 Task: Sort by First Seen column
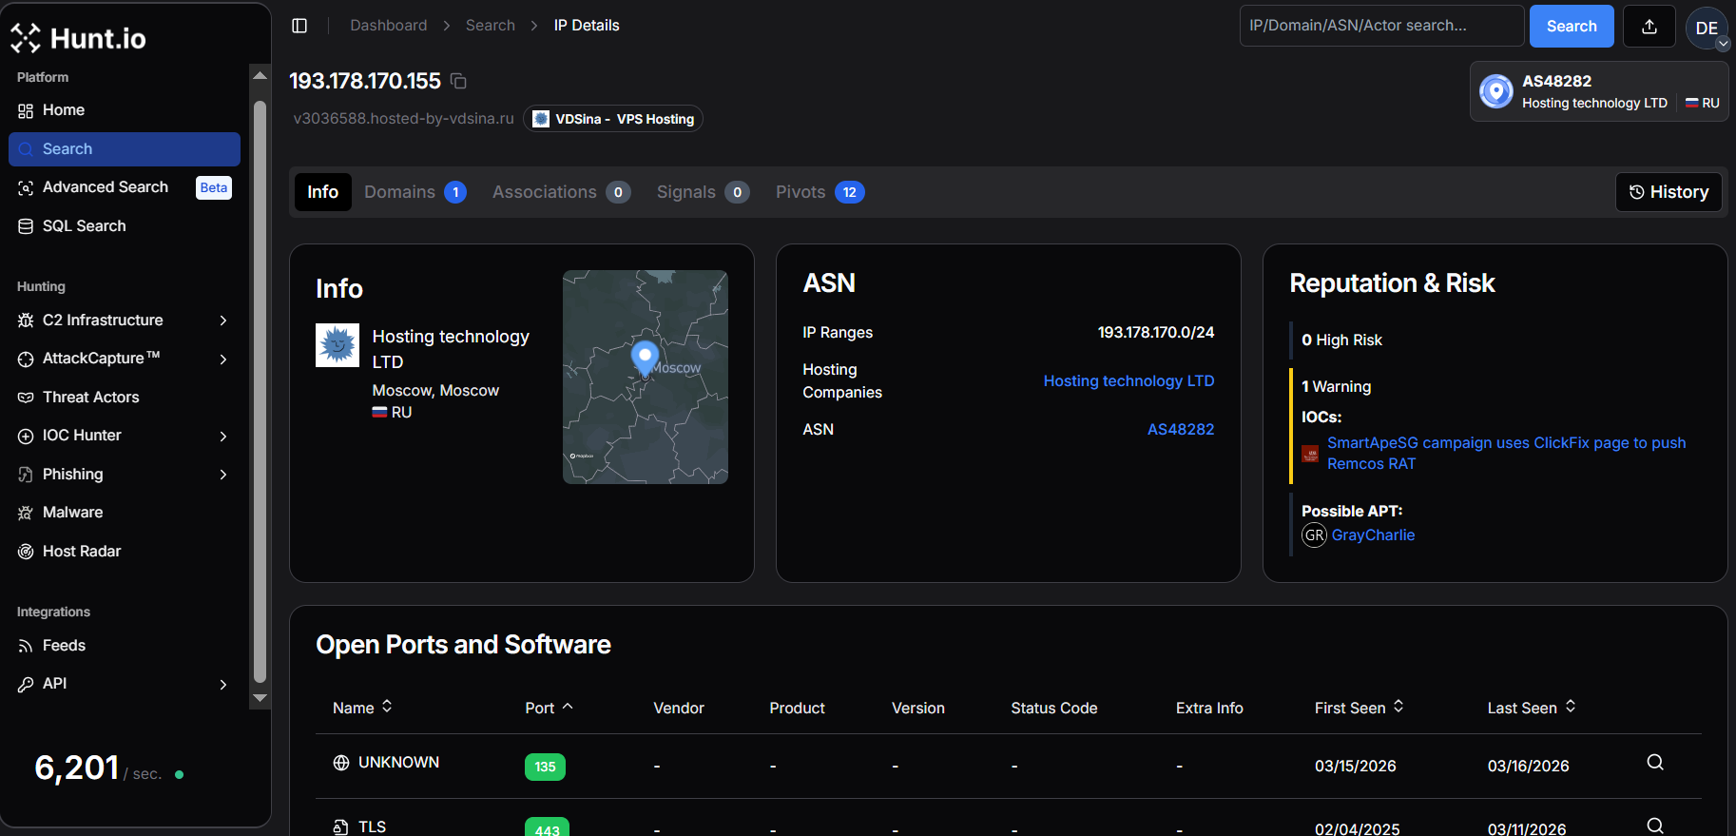pyautogui.click(x=1359, y=708)
